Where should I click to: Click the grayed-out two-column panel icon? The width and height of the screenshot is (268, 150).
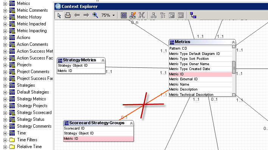point(181,16)
